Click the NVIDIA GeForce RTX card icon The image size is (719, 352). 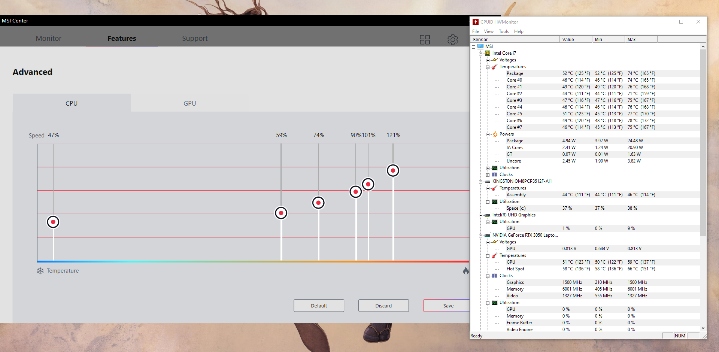pyautogui.click(x=488, y=235)
